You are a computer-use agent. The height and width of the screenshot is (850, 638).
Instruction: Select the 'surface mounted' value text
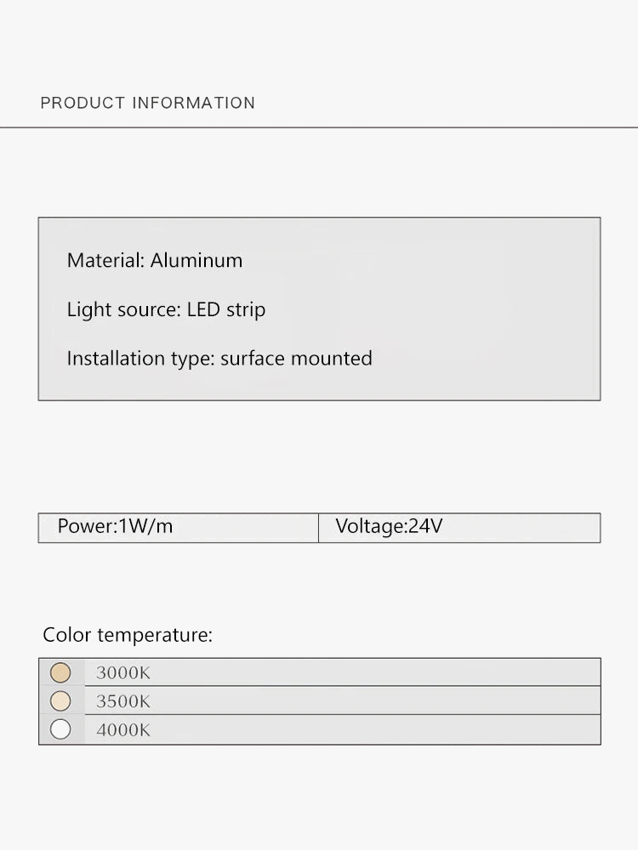pos(296,359)
